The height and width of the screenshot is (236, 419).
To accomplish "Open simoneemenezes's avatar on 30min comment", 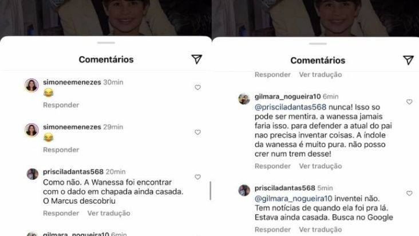I will coord(31,85).
